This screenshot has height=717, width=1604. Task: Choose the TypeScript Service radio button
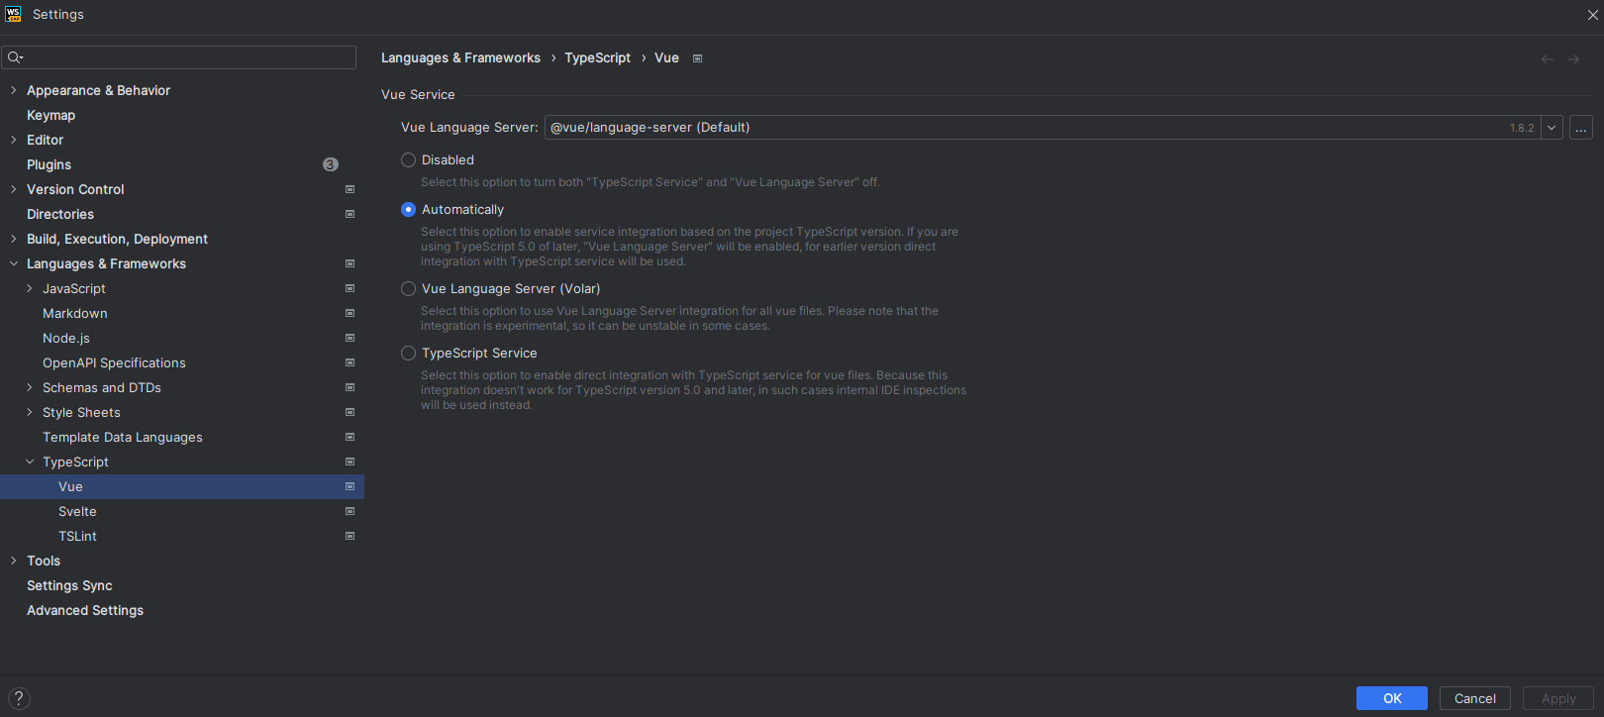[x=408, y=354]
